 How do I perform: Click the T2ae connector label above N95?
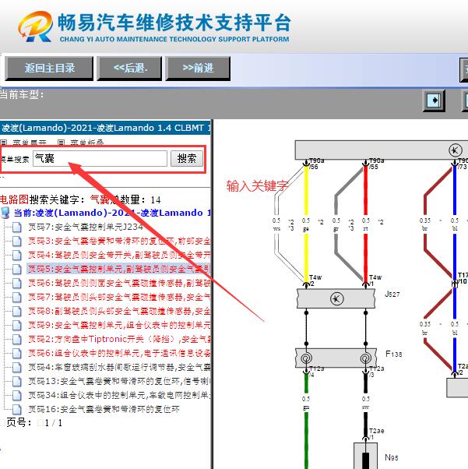pos(376,431)
